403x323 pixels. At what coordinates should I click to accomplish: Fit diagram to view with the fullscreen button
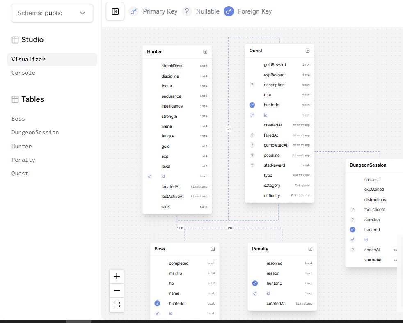[x=117, y=305]
